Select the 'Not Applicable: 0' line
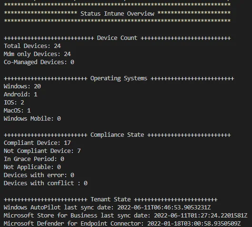 (x=32, y=167)
